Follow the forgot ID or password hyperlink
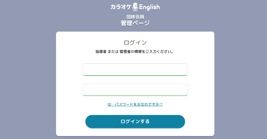The height and width of the screenshot is (139, 267). [x=135, y=104]
